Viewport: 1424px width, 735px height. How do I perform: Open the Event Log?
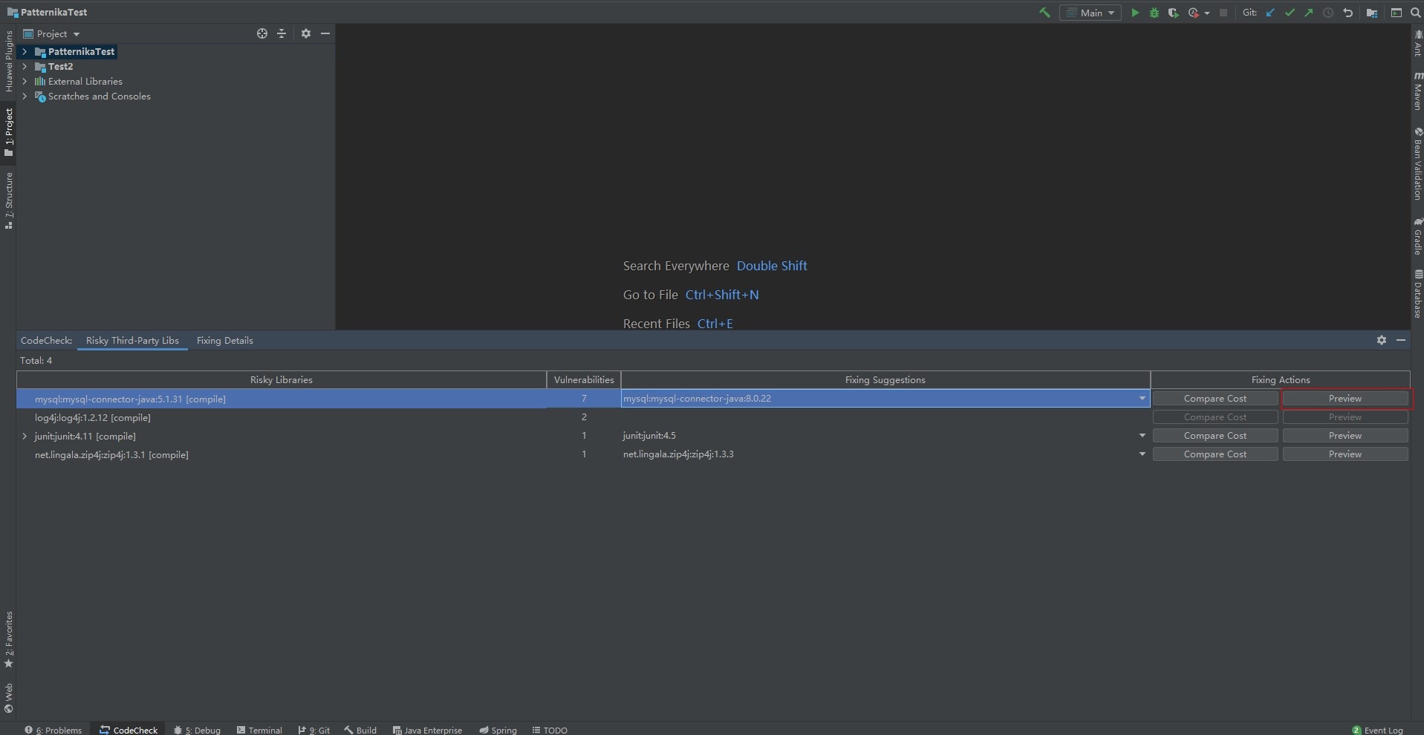click(x=1378, y=730)
